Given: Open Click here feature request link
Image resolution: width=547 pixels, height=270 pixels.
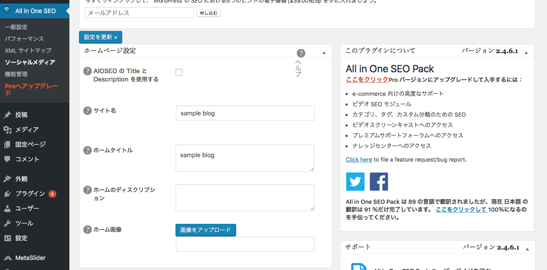Looking at the screenshot, I should 359,160.
